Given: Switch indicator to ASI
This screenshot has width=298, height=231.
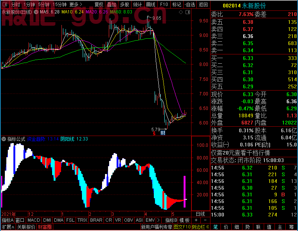Looking at the screenshot, I should [x=139, y=220].
